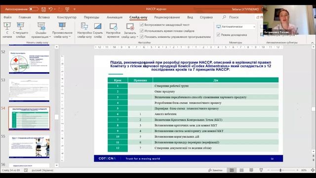
Task: Switch to the Главная tab
Action: pos(25,17)
